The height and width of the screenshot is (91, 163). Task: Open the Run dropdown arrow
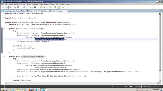37,7
